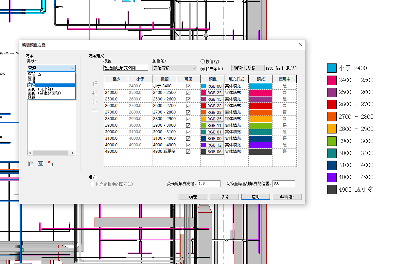Click the 荧光笔填充宽度 input field
This screenshot has height=264, width=404.
pyautogui.click(x=209, y=184)
